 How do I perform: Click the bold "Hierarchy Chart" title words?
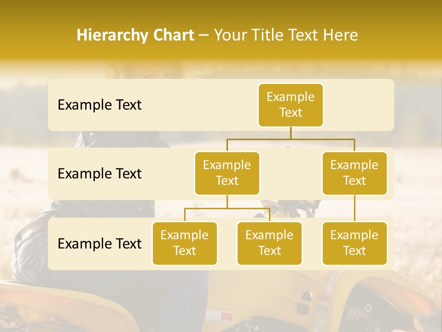click(x=135, y=35)
